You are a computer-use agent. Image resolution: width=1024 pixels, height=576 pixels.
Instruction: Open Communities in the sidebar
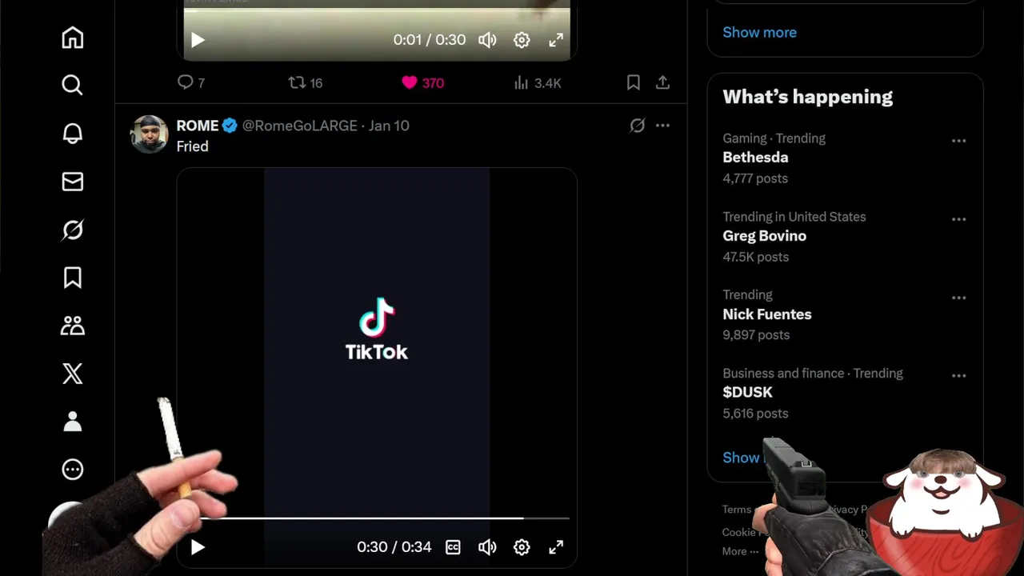click(73, 326)
